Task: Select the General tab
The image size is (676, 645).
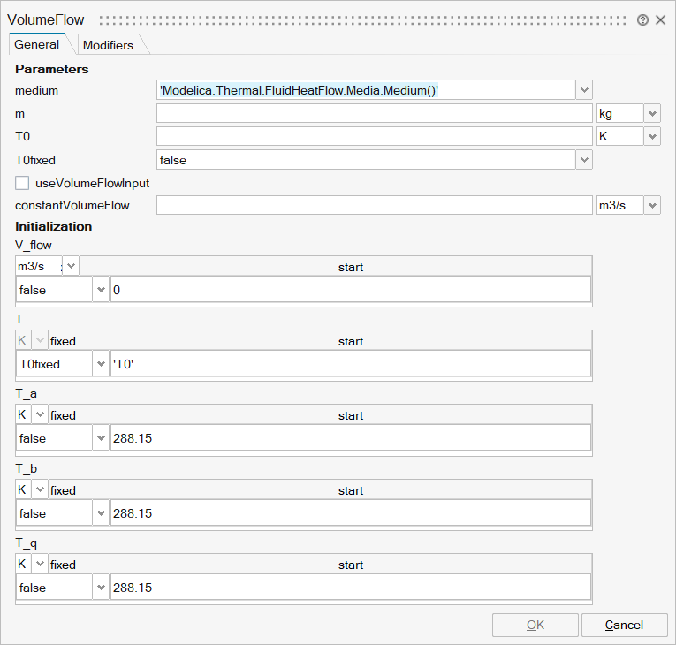Action: point(37,45)
